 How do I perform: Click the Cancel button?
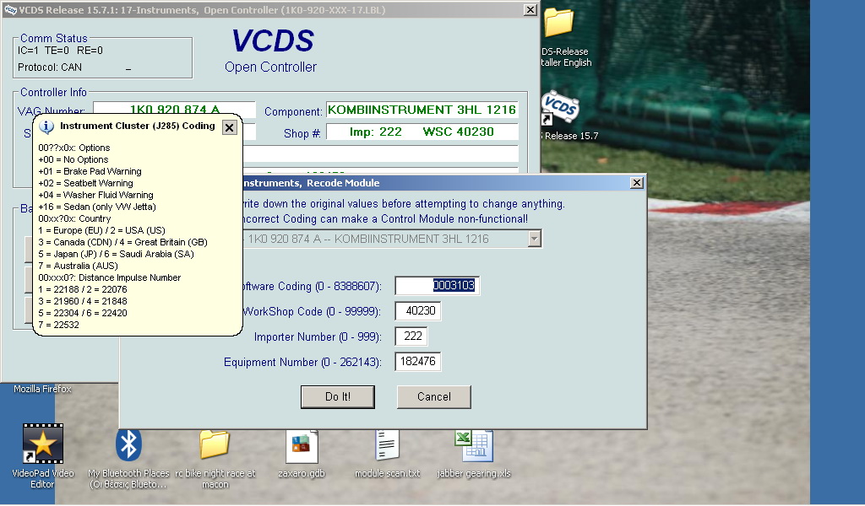click(433, 396)
